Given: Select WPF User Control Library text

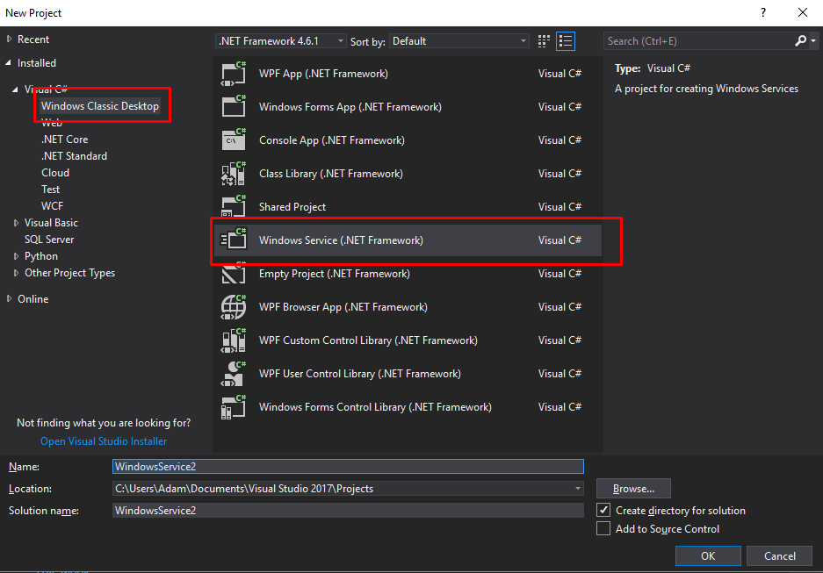Looking at the screenshot, I should [x=359, y=374].
